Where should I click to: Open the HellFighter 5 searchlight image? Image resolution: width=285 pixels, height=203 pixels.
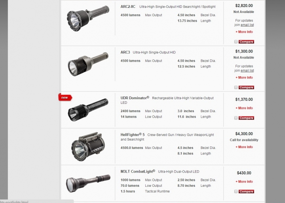click(x=88, y=147)
